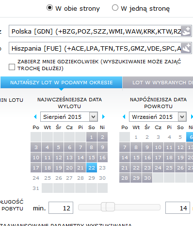The width and height of the screenshot is (193, 226).
Task: Click the right stay-length slider handle
Action: [111, 207]
